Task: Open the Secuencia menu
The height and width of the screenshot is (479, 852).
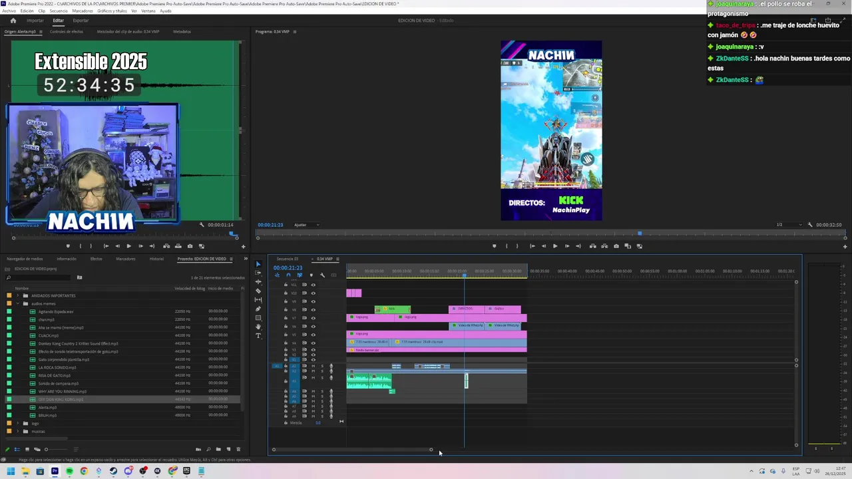Action: click(x=59, y=11)
